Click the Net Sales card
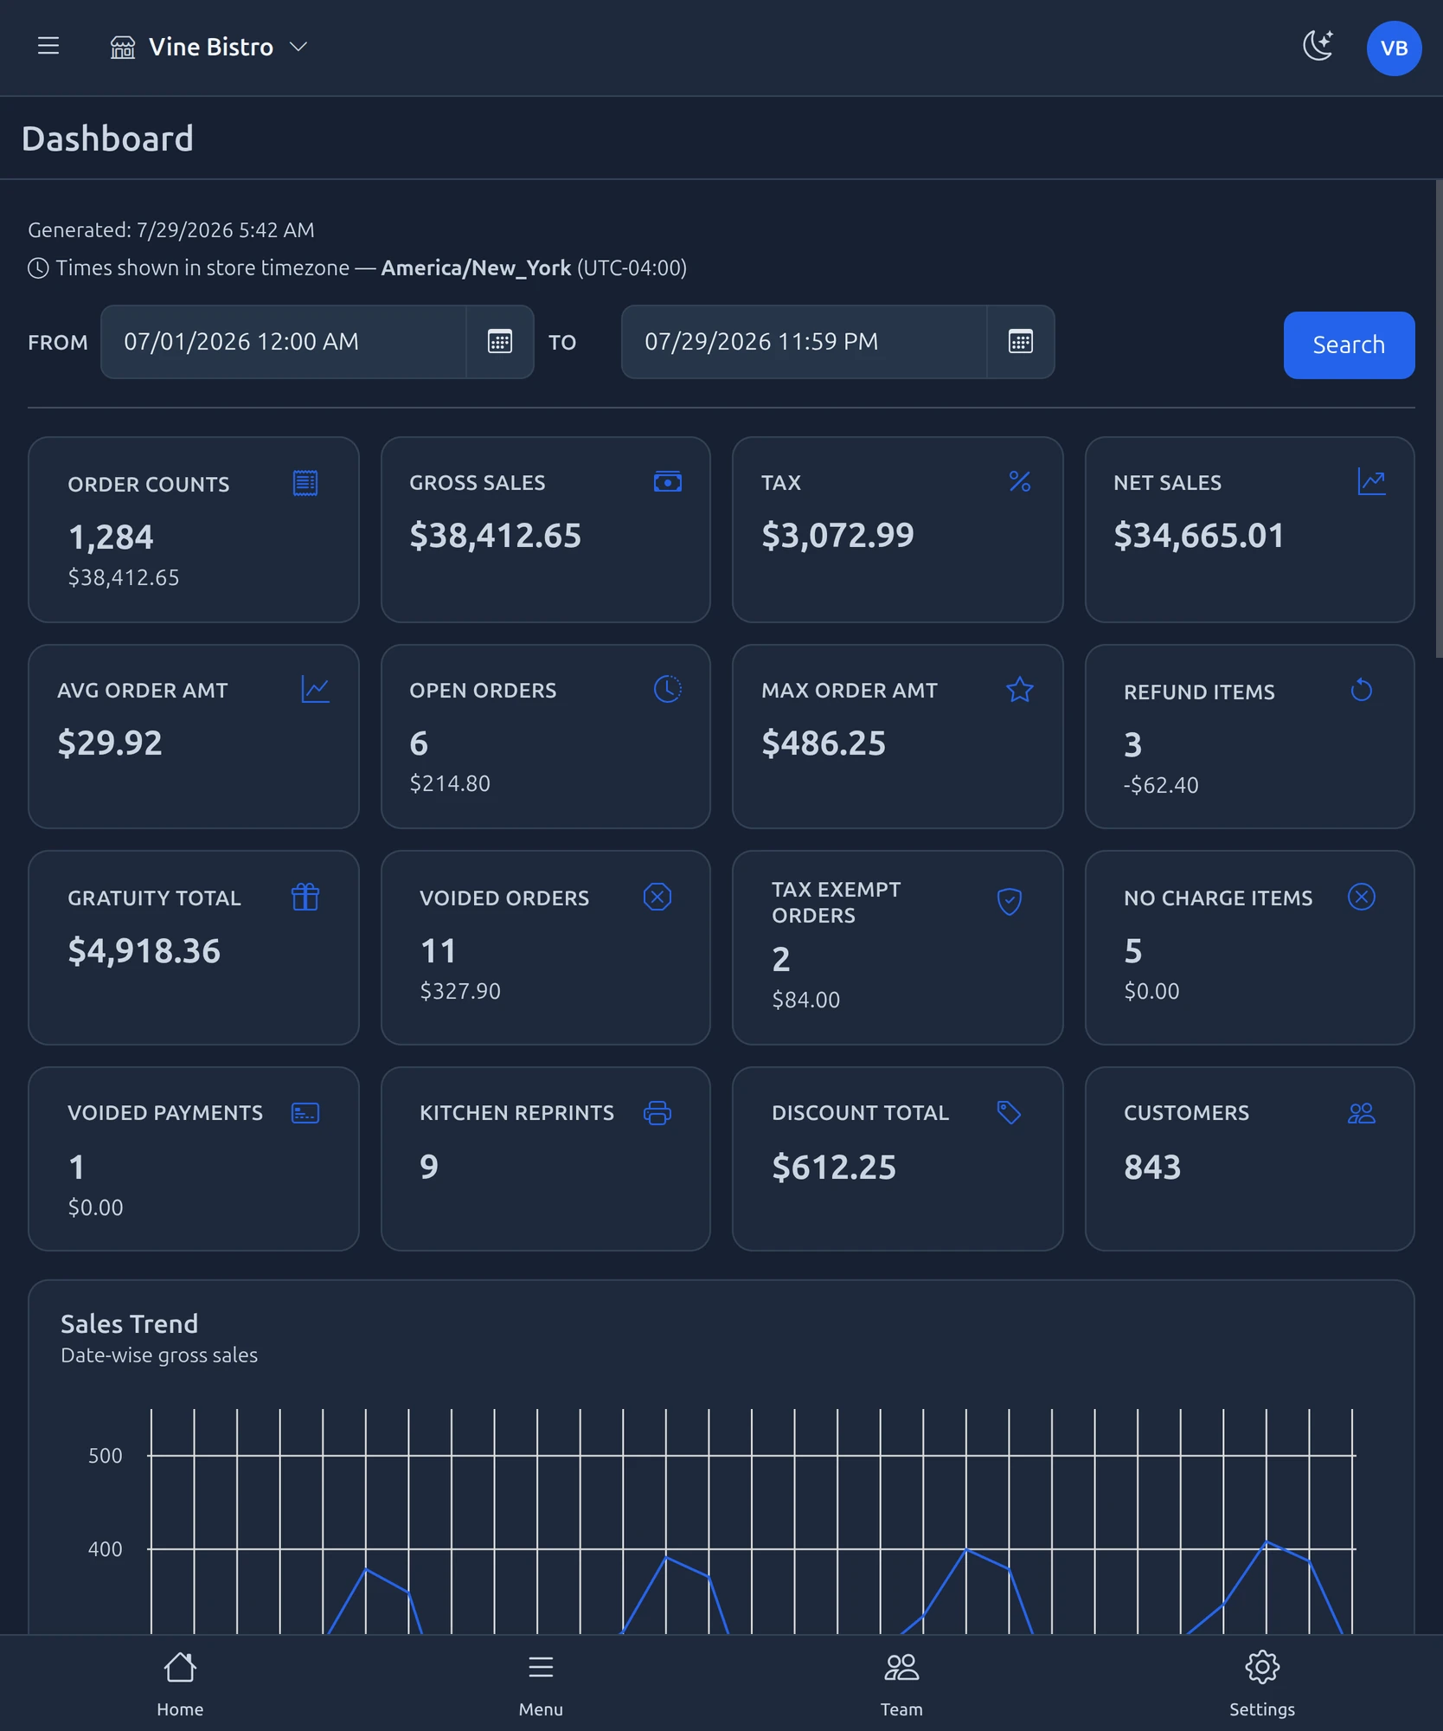Viewport: 1443px width, 1731px height. [x=1249, y=529]
